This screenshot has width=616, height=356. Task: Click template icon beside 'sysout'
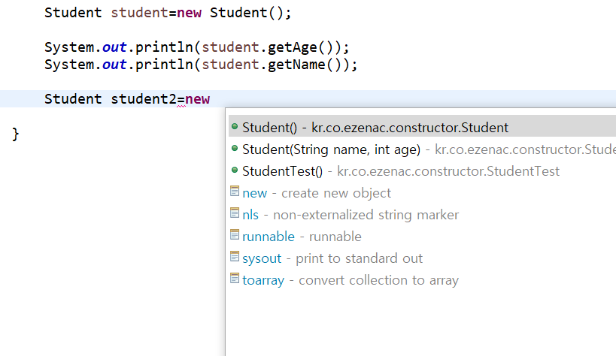235,257
